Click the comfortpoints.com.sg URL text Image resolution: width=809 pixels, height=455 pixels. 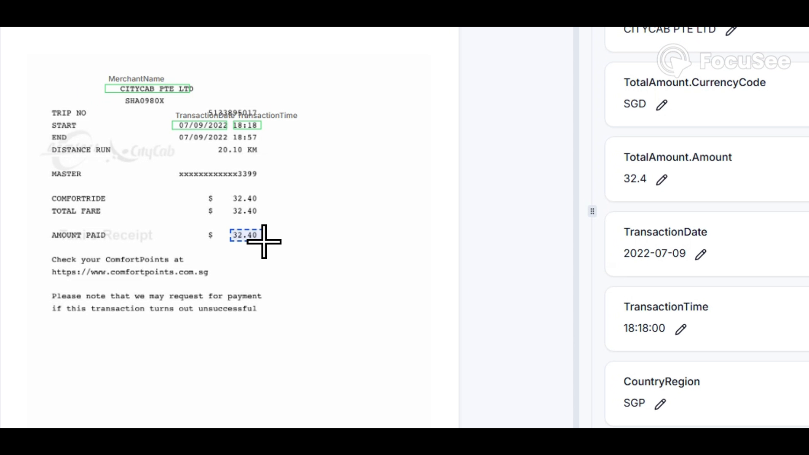(130, 272)
